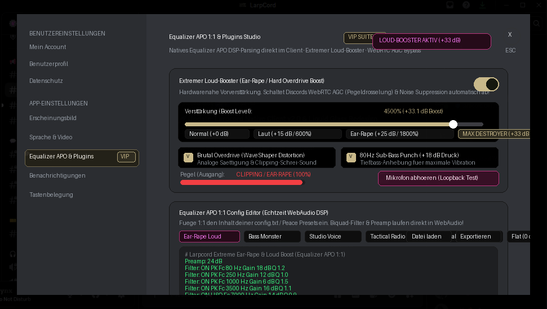The width and height of the screenshot is (547, 309).
Task: Select the Tactical Radio preset tab
Action: 386,236
